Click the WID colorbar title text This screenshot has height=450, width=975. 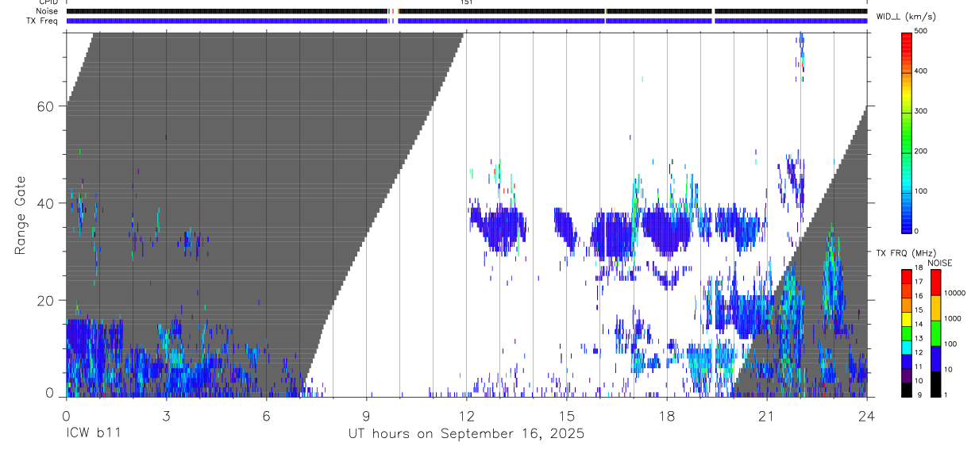908,16
